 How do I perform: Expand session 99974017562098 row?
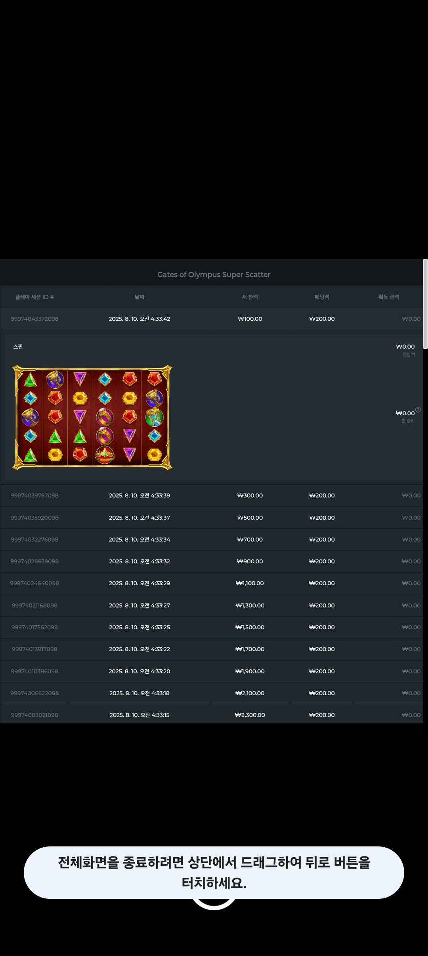click(x=212, y=627)
